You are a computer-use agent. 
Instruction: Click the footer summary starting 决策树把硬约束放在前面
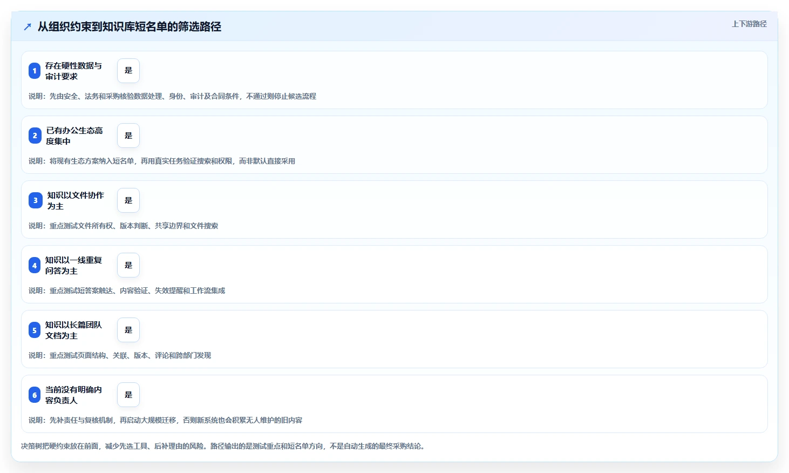click(223, 446)
